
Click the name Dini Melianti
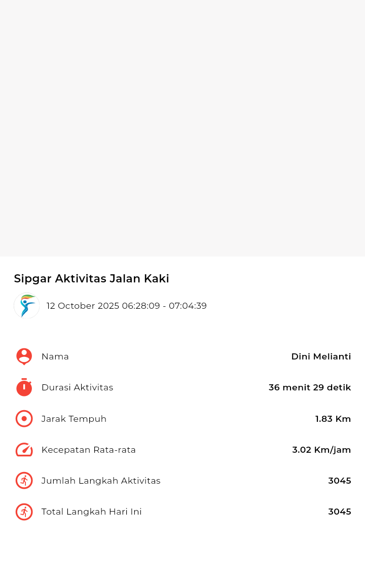tap(321, 356)
